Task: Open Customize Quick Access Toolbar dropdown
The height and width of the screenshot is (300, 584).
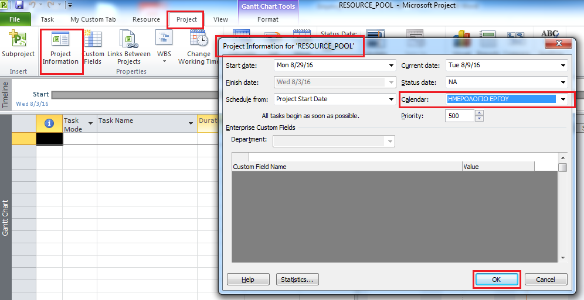Action: 70,6
